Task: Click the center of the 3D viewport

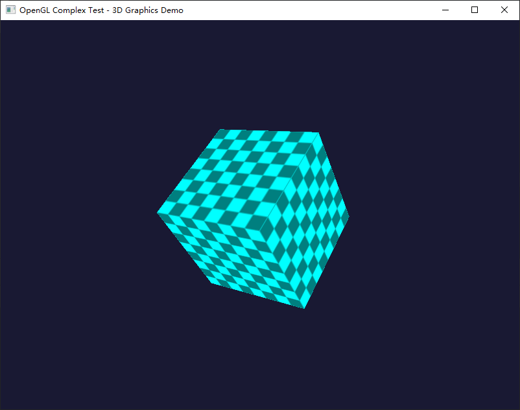Action: [x=260, y=214]
